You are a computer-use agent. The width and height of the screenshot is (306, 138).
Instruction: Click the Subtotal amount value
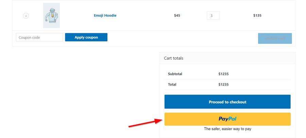pyautogui.click(x=223, y=74)
